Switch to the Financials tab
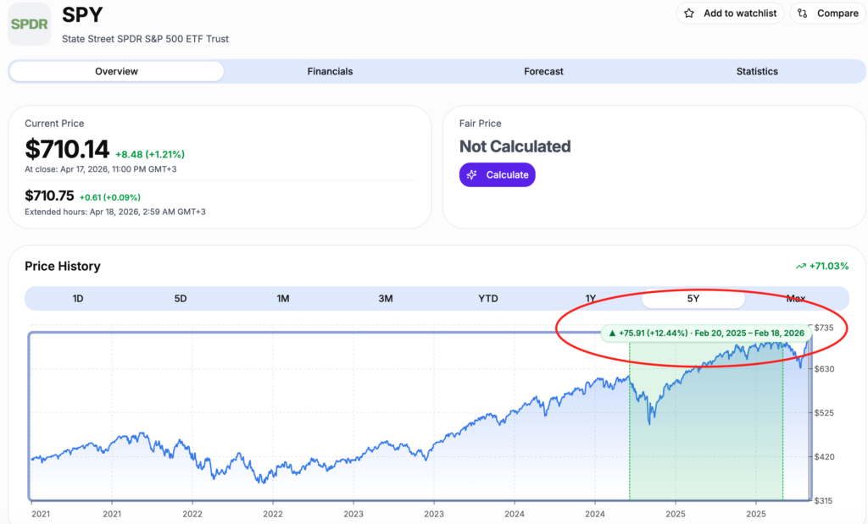 [330, 72]
